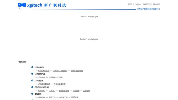
Task: Open the link between OTP-SD and 产品荣誉
Action: click(64, 91)
